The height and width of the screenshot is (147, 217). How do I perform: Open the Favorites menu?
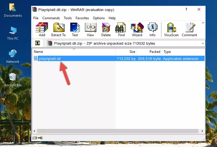click(82, 18)
